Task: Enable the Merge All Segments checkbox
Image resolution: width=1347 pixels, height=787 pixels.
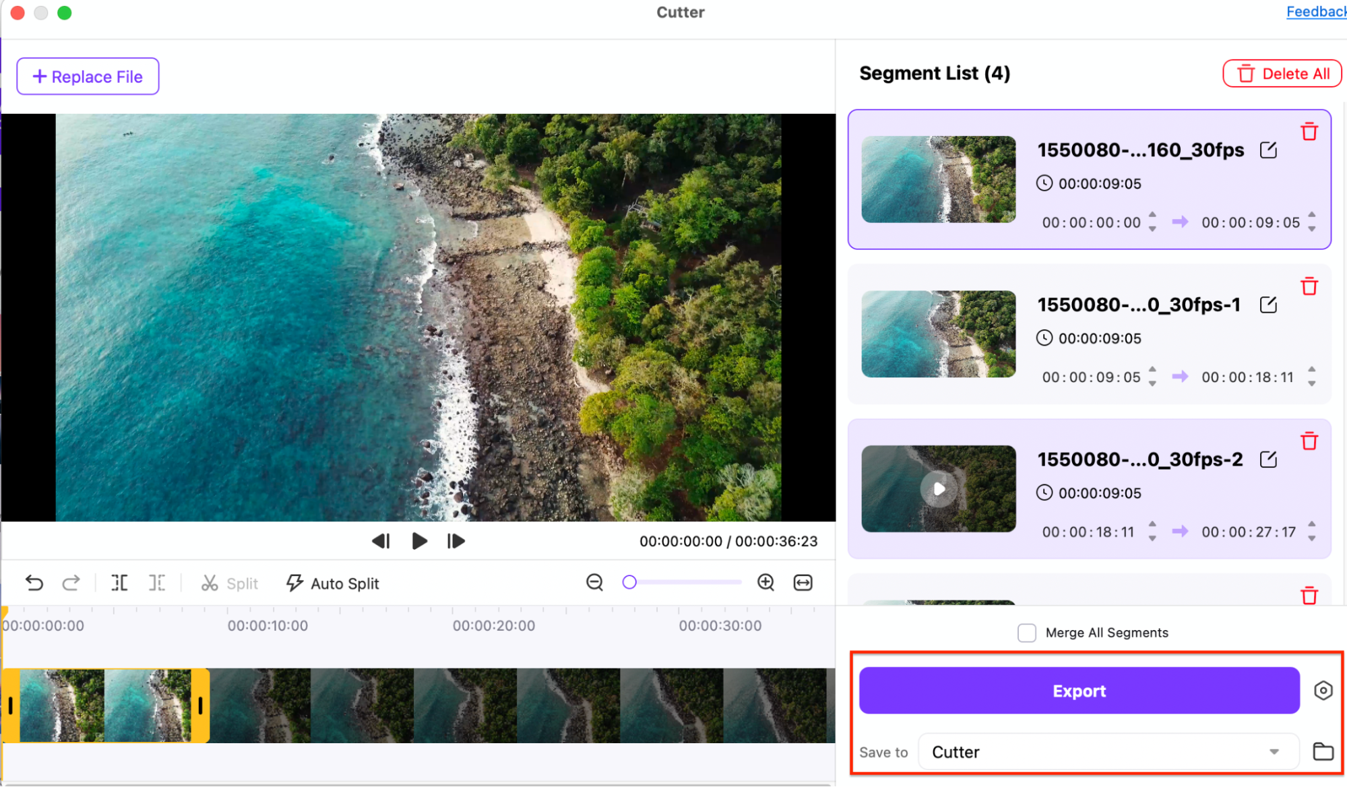Action: coord(1026,633)
